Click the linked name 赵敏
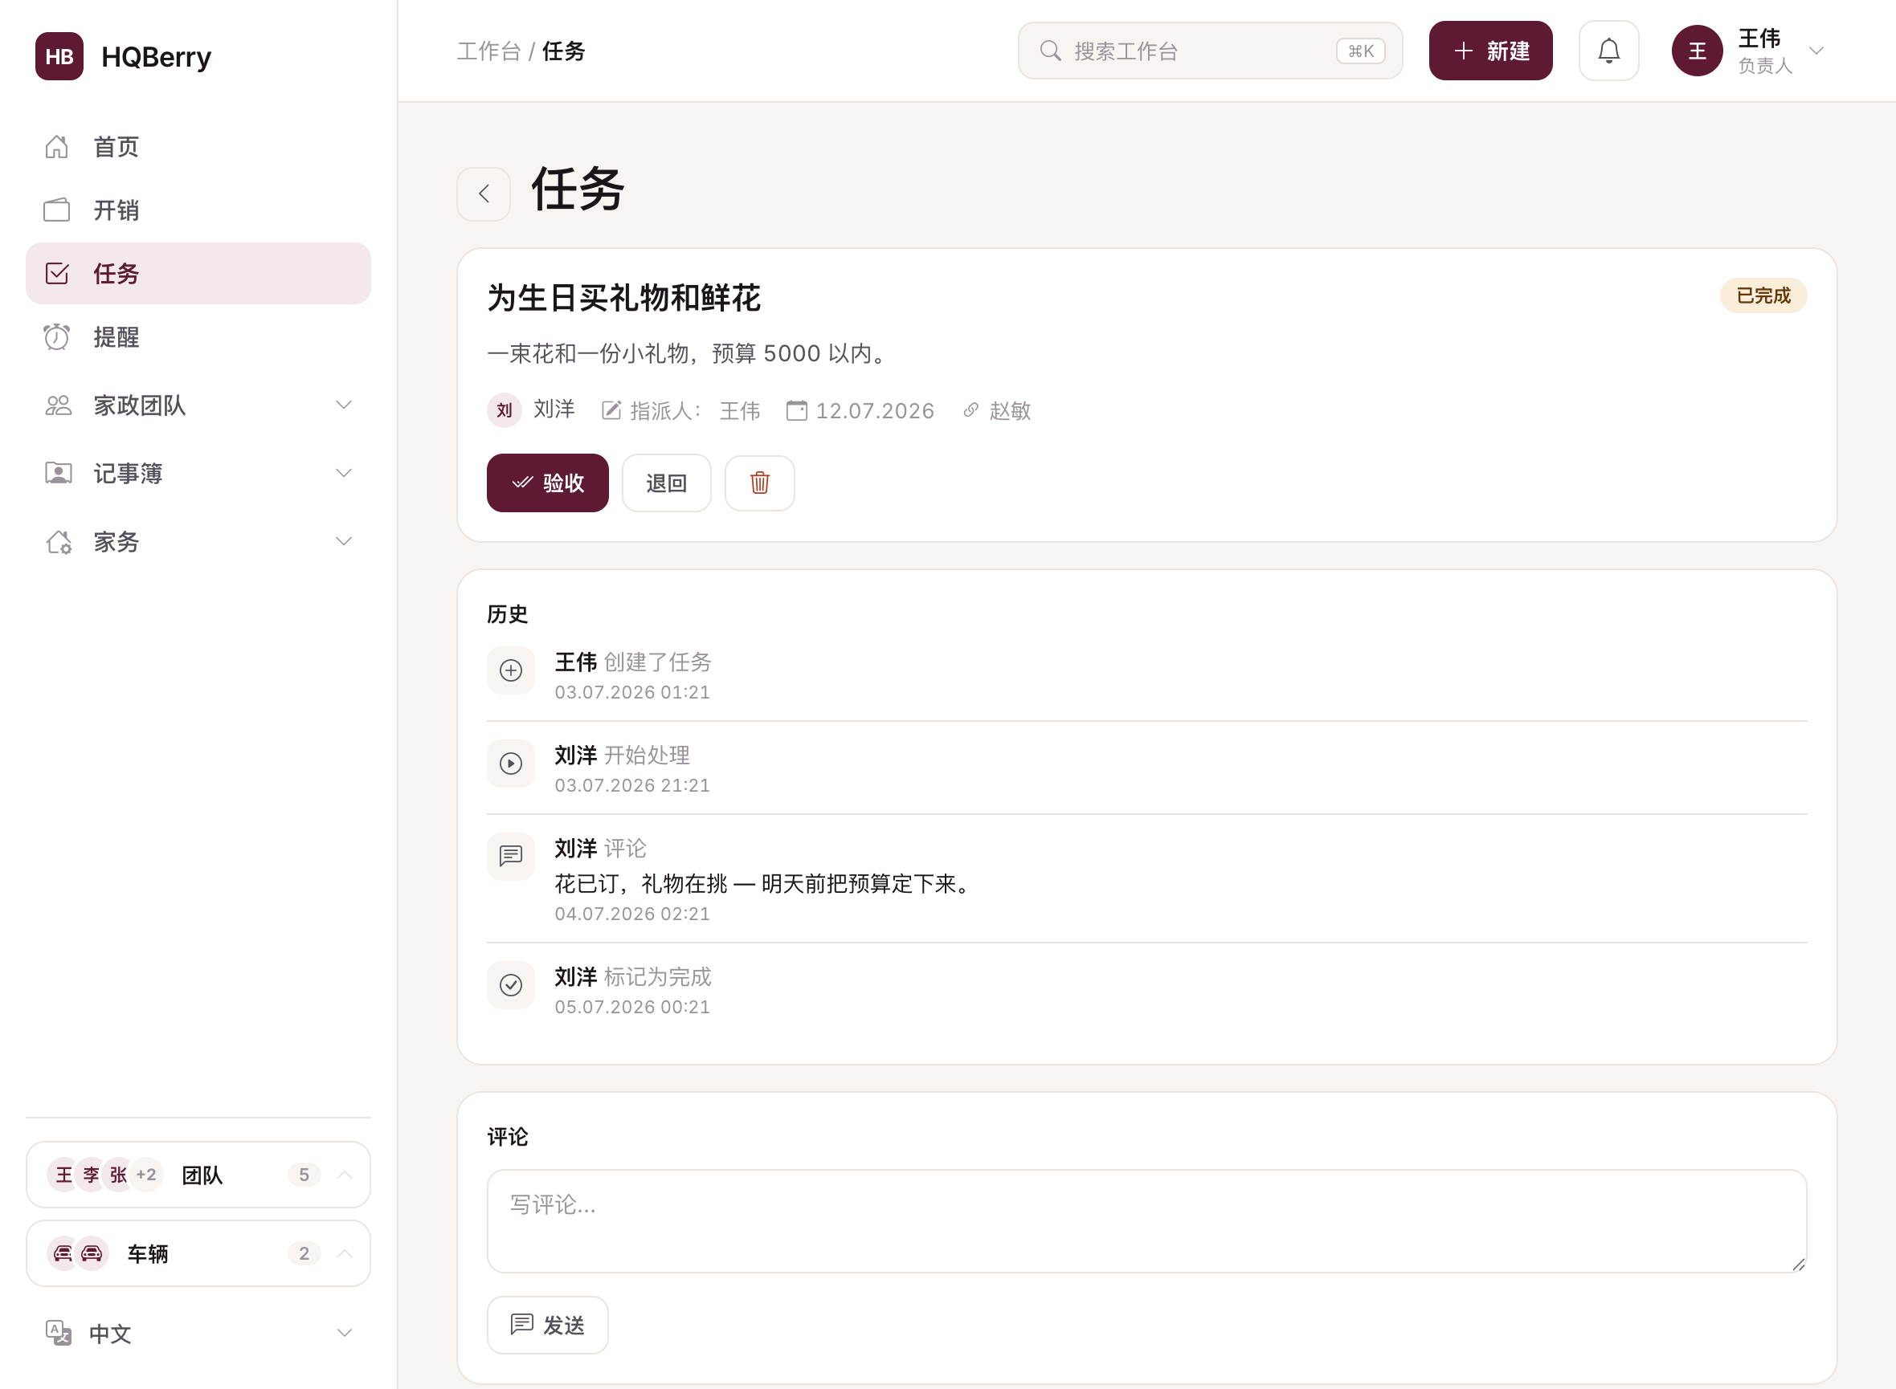The height and width of the screenshot is (1389, 1896). click(x=1010, y=410)
